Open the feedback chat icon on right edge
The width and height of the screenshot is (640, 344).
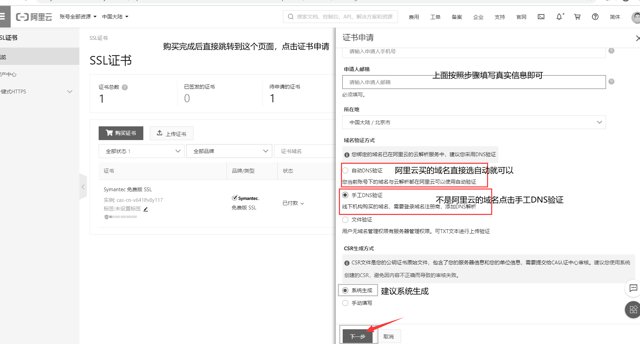[633, 288]
